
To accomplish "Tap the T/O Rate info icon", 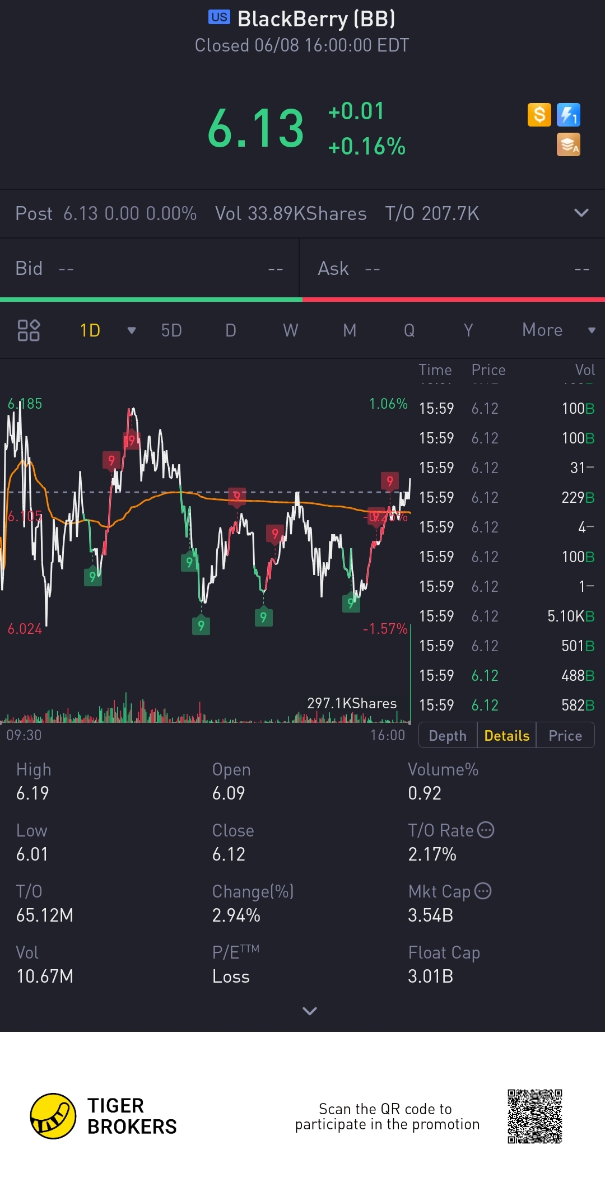I will pyautogui.click(x=486, y=830).
